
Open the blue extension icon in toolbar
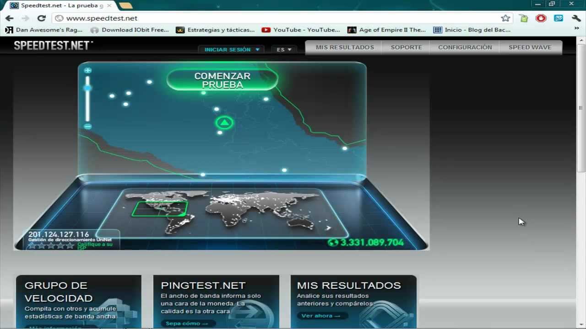point(559,18)
